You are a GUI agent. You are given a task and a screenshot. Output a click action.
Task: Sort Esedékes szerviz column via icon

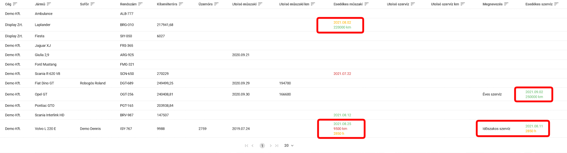point(556,4)
